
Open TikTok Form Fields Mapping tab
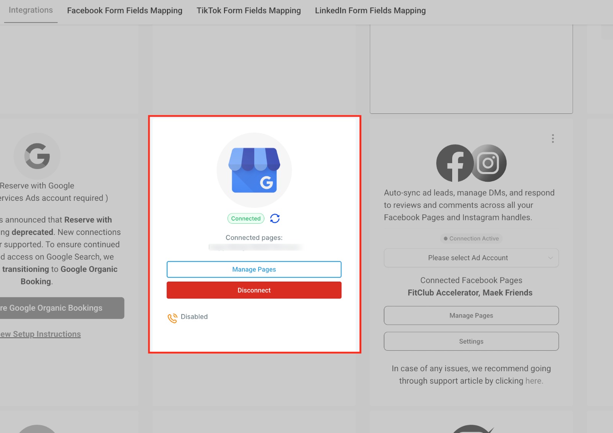(x=249, y=11)
